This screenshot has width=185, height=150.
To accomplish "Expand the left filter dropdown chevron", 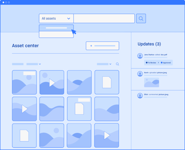I will click(40, 64).
